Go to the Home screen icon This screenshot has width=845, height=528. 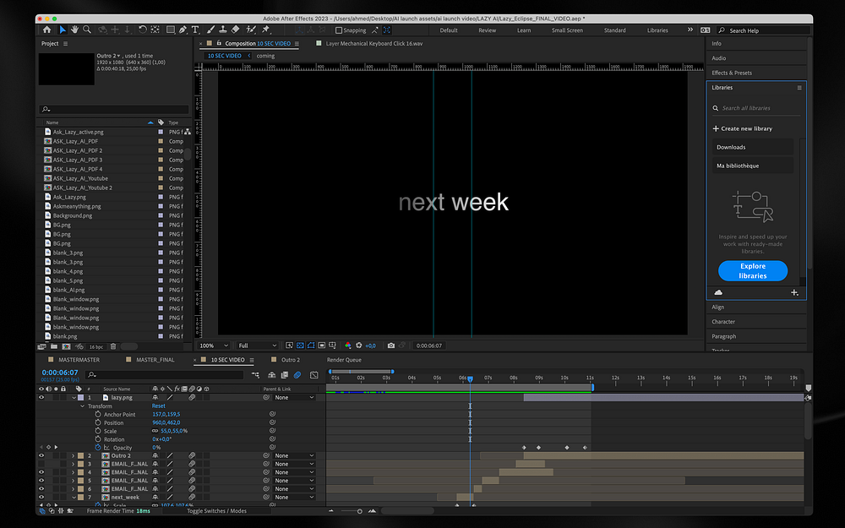click(x=46, y=30)
